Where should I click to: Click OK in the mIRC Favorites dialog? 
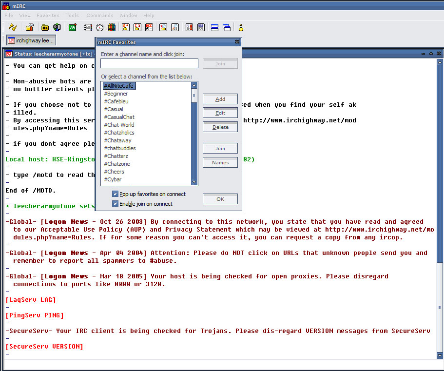pyautogui.click(x=220, y=199)
